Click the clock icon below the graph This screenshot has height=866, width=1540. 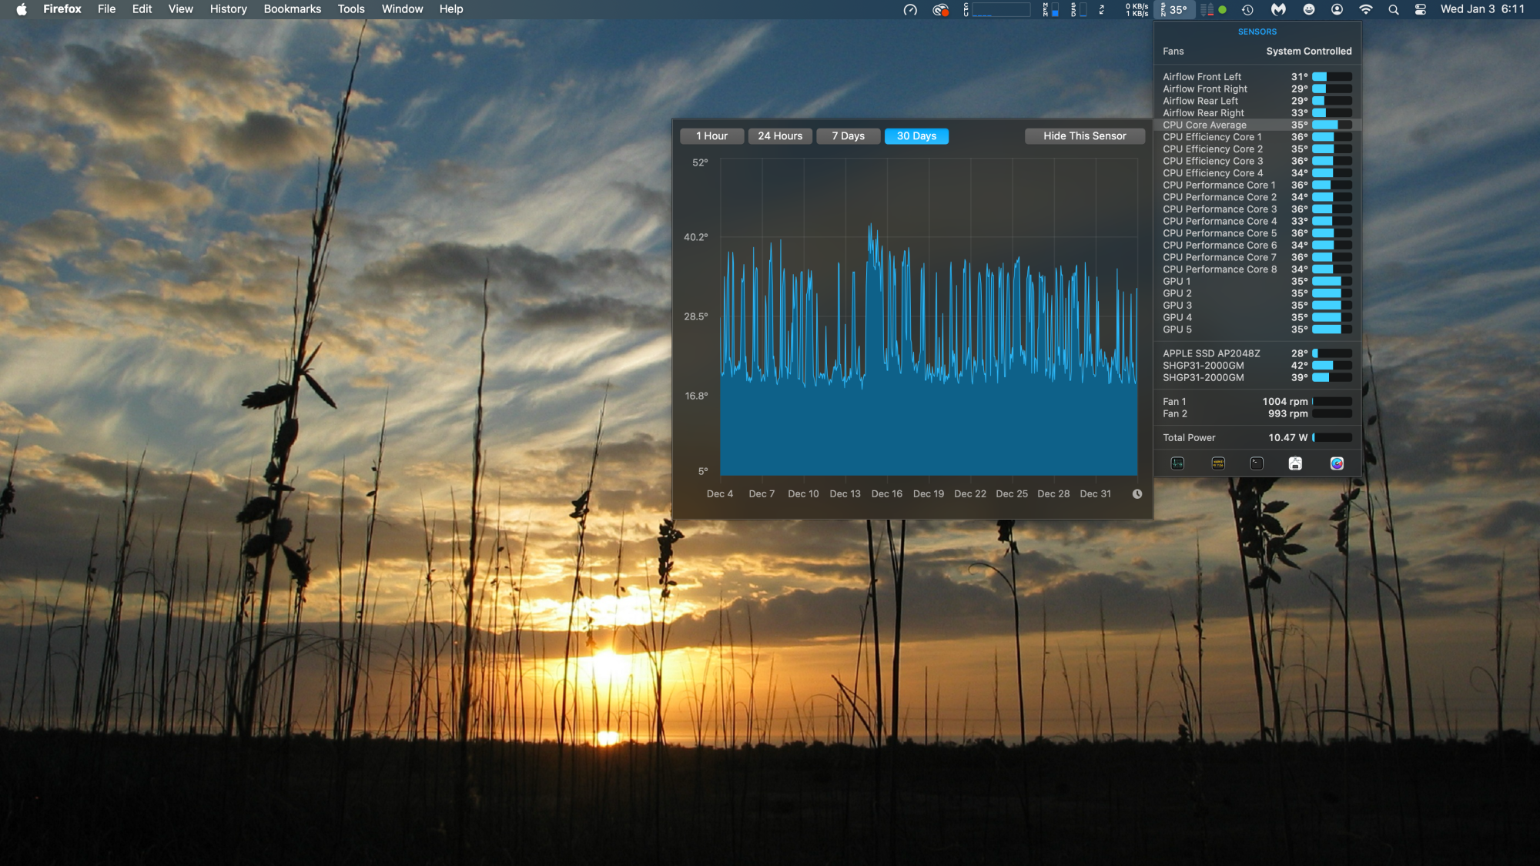pos(1137,494)
